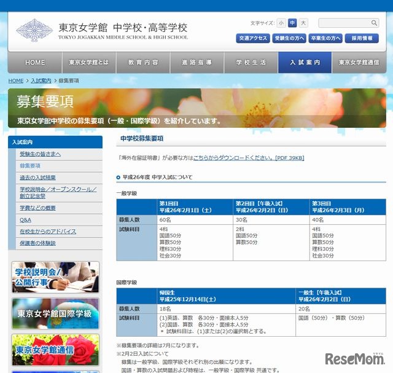
Task: Open the 交通アクセス button
Action: (x=253, y=38)
